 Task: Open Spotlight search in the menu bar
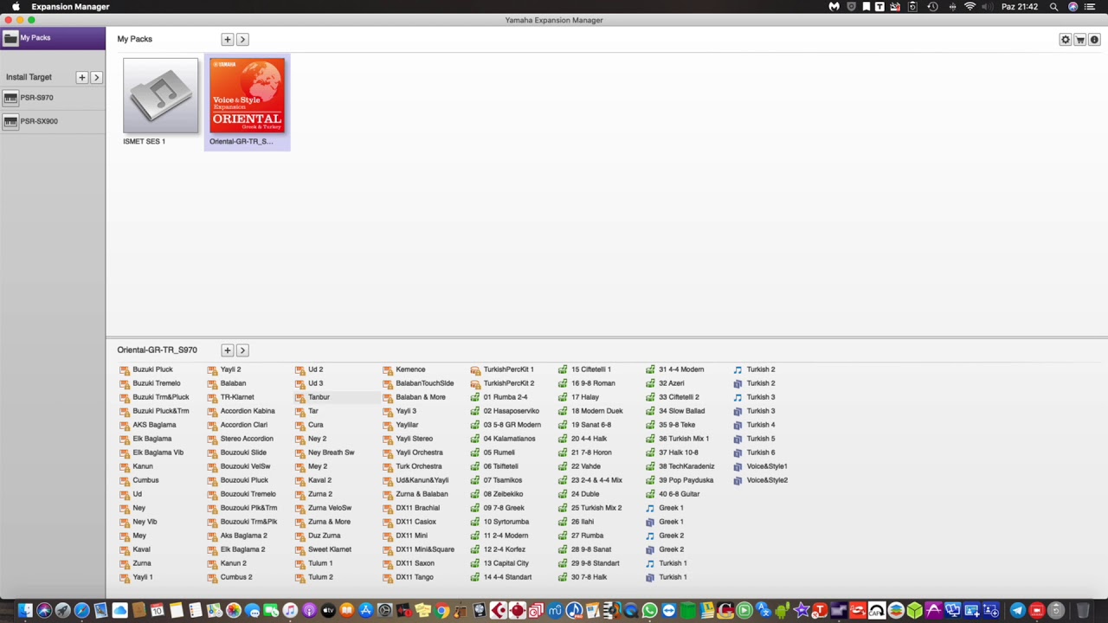pyautogui.click(x=1053, y=7)
